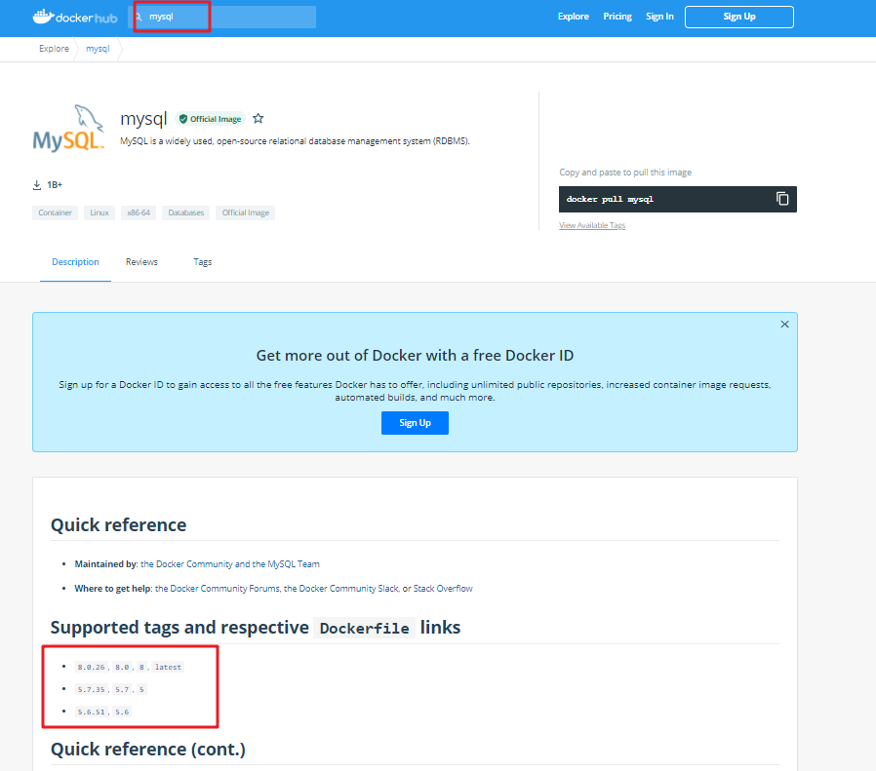Click the Supported tags heading
The width and height of the screenshot is (876, 771).
tap(256, 628)
